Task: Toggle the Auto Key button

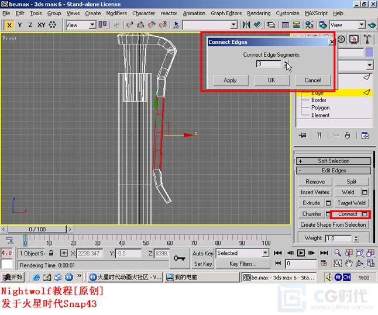Action: point(202,254)
